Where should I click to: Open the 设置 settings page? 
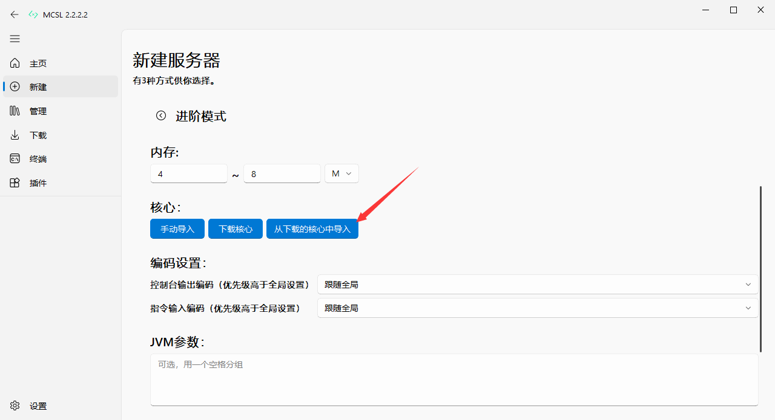point(38,405)
